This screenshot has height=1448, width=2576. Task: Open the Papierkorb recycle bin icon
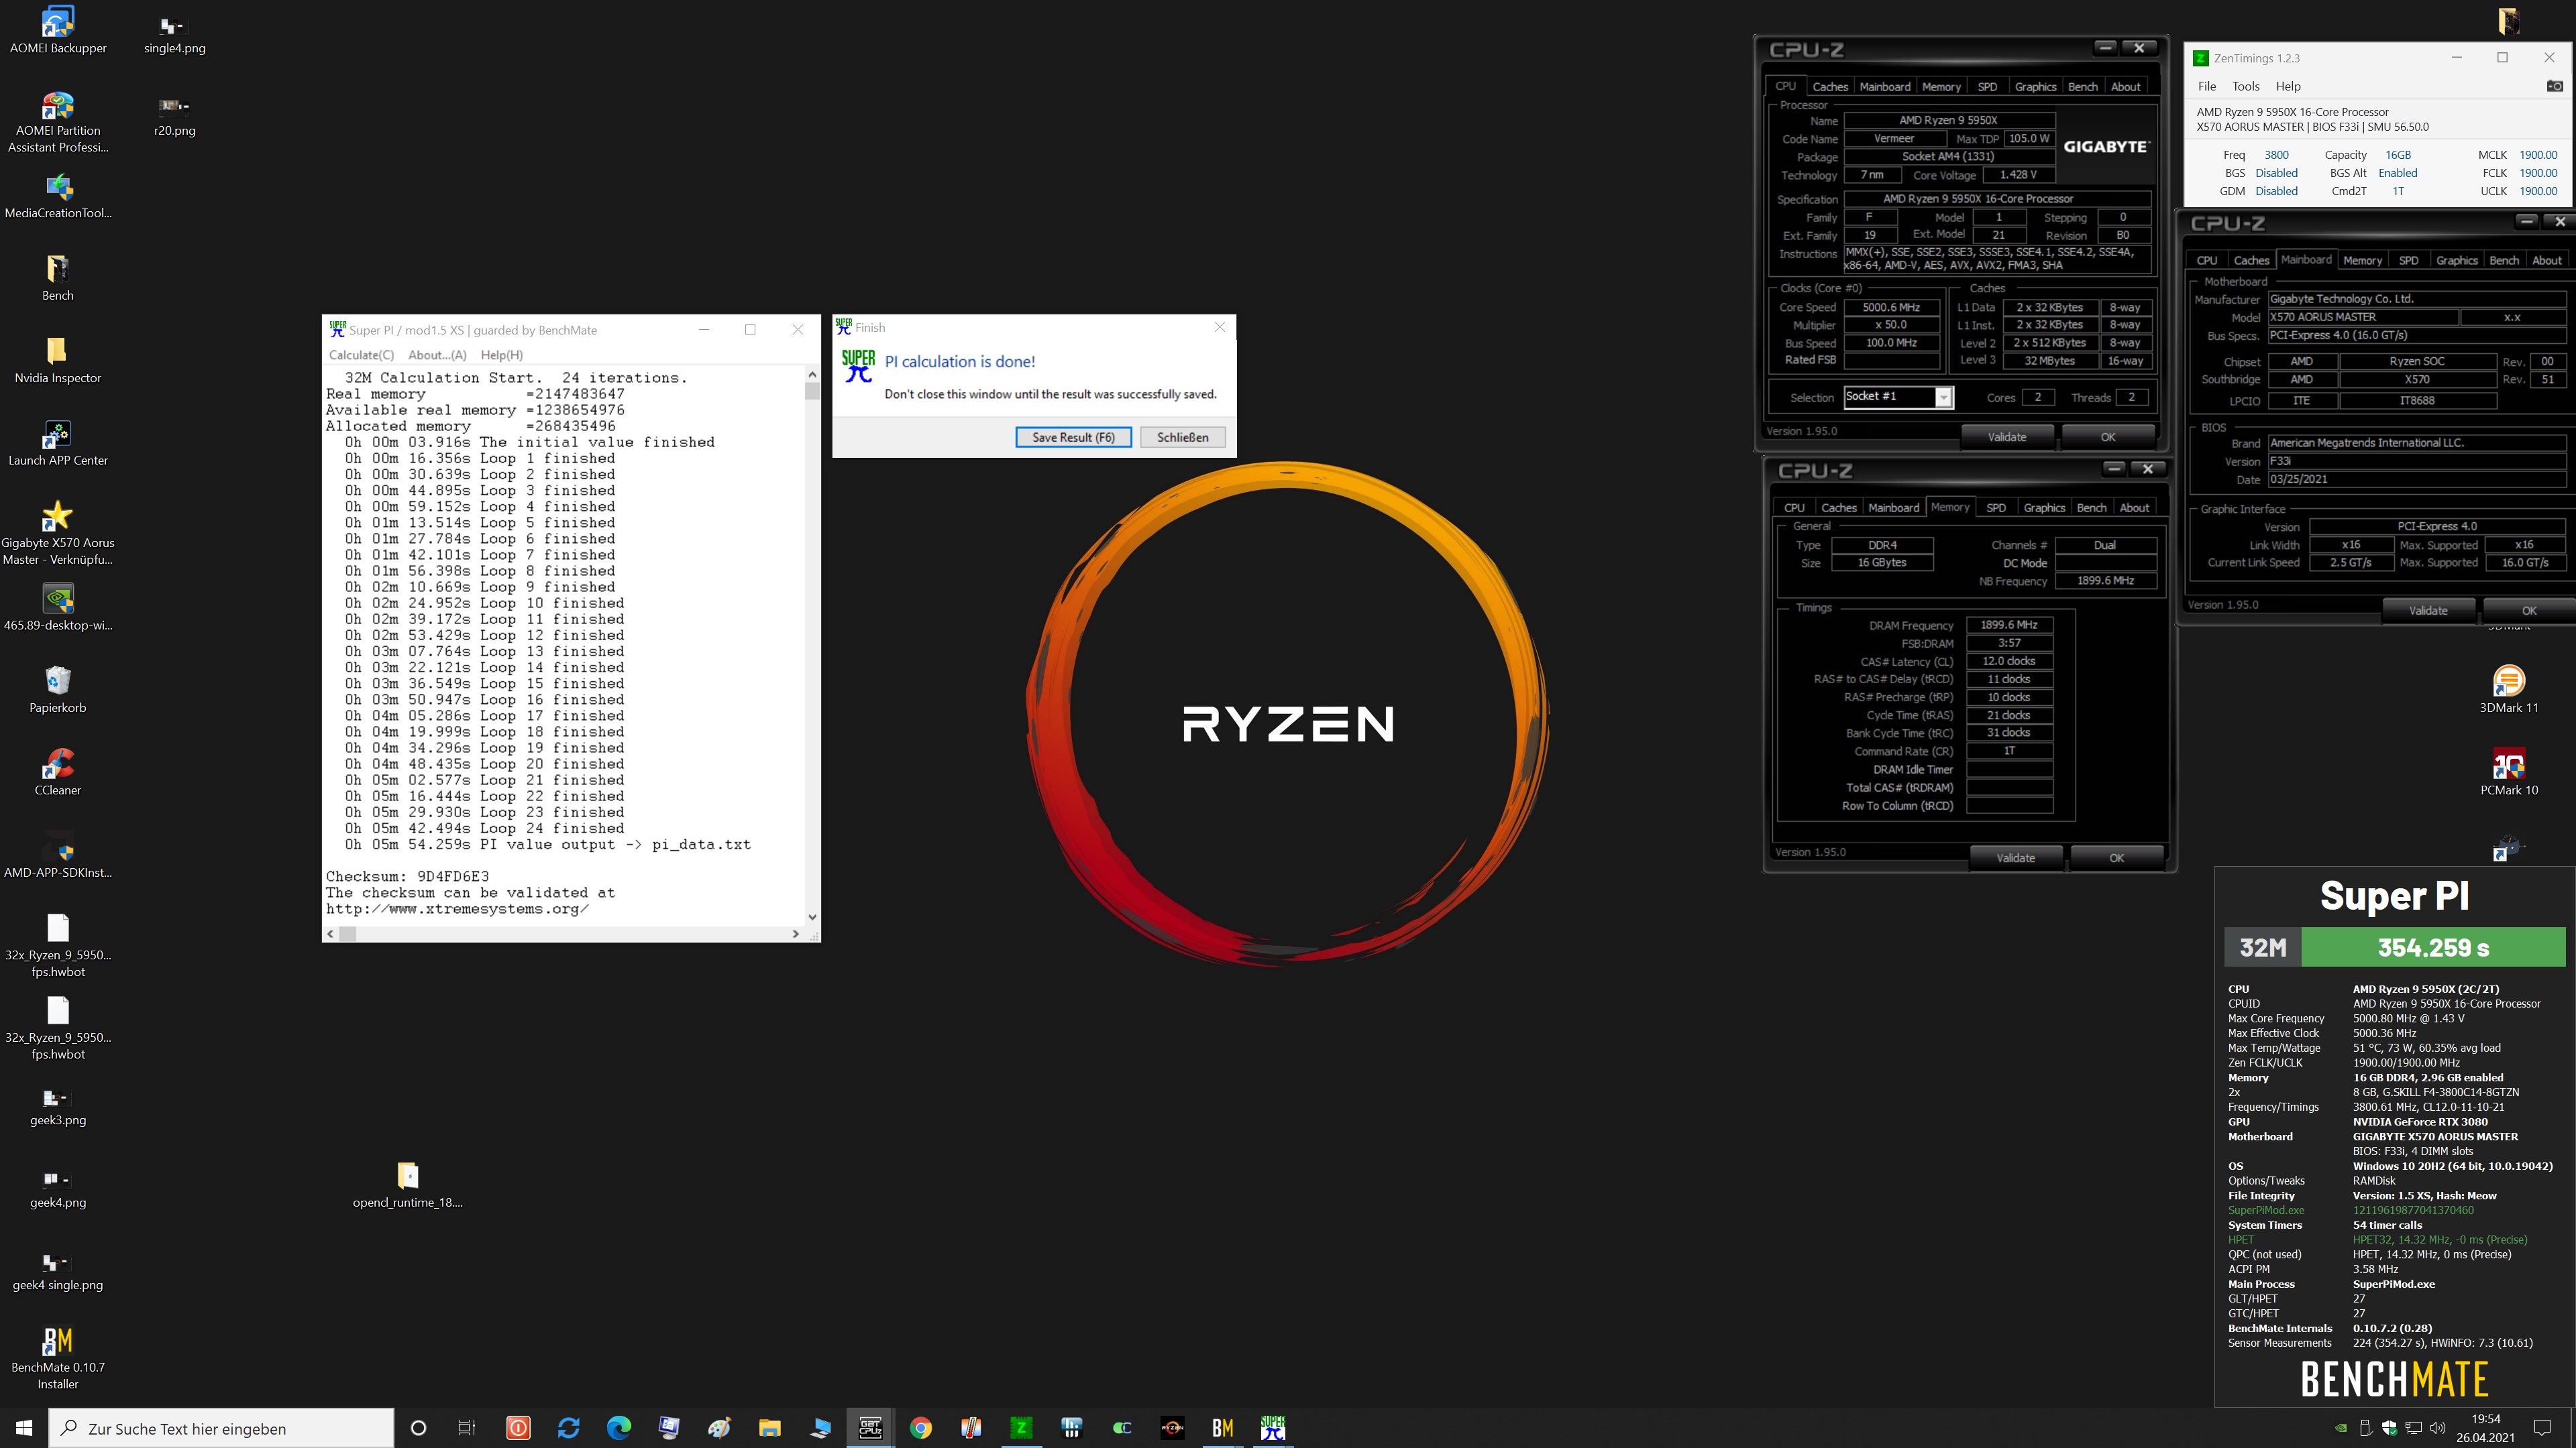point(58,690)
